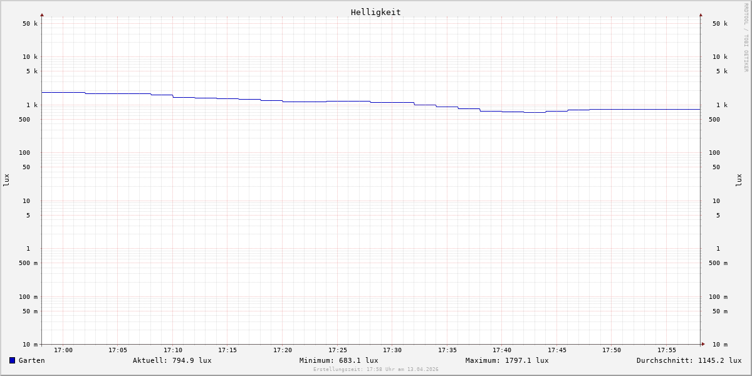Click the red arrow atop the right y-axis
The image size is (752, 376).
point(701,14)
